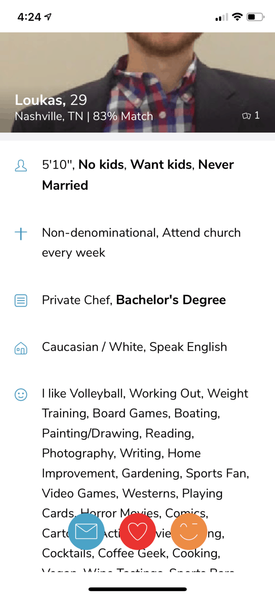Image resolution: width=275 pixels, height=597 pixels.
Task: Send a flirt with the orange winking smiley icon
Action: 189,531
